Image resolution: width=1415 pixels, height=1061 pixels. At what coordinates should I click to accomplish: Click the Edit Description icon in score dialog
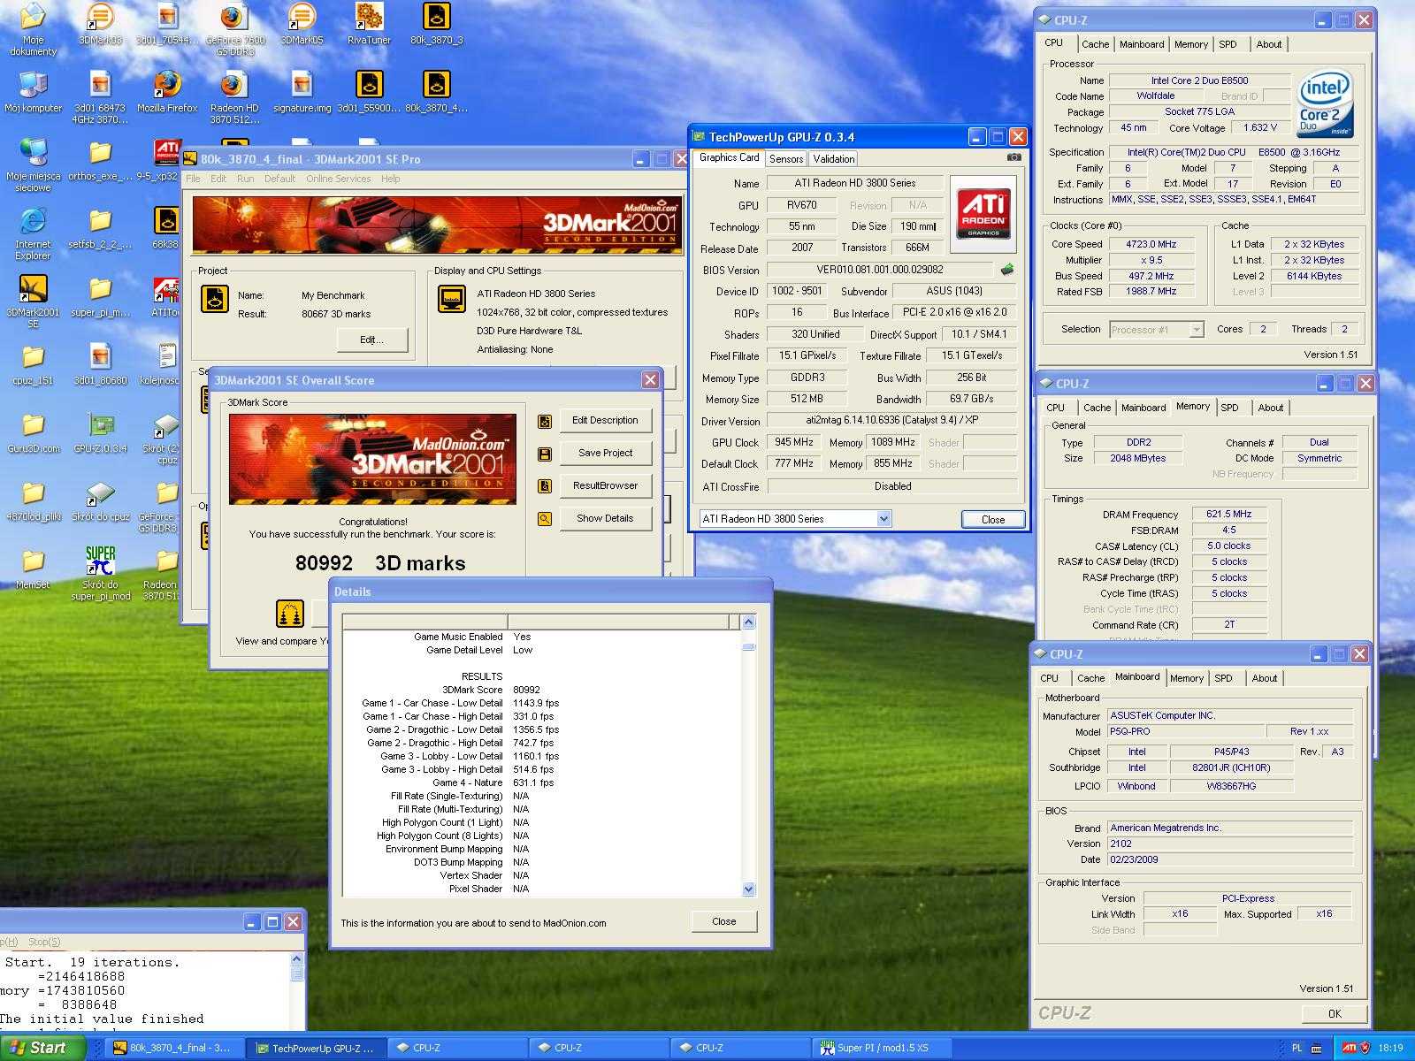[x=545, y=421]
